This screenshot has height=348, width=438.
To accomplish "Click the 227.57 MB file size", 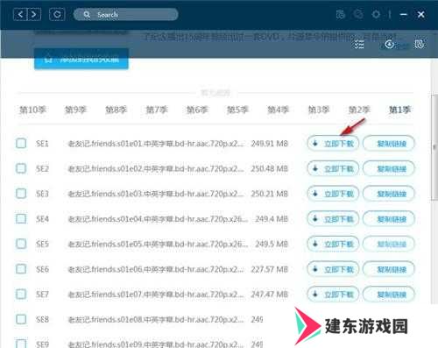I will pyautogui.click(x=270, y=269).
